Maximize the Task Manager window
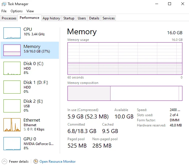 click(x=170, y=4)
